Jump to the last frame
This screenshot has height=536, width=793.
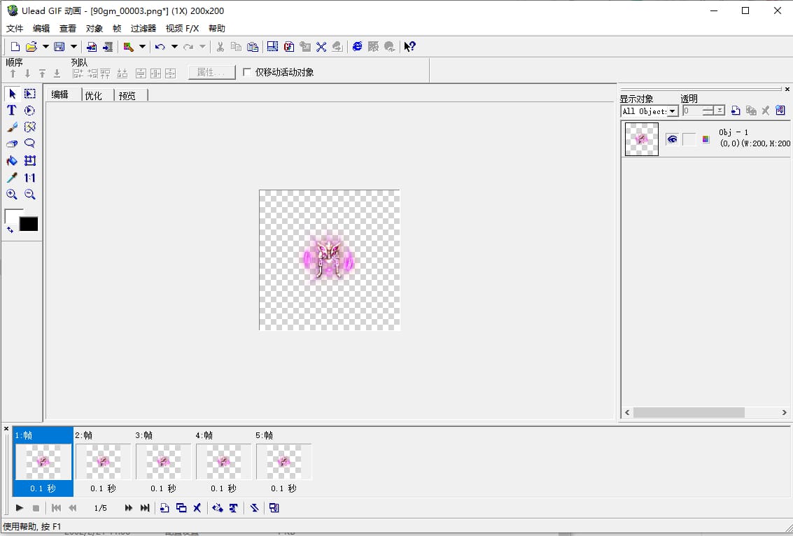point(145,508)
